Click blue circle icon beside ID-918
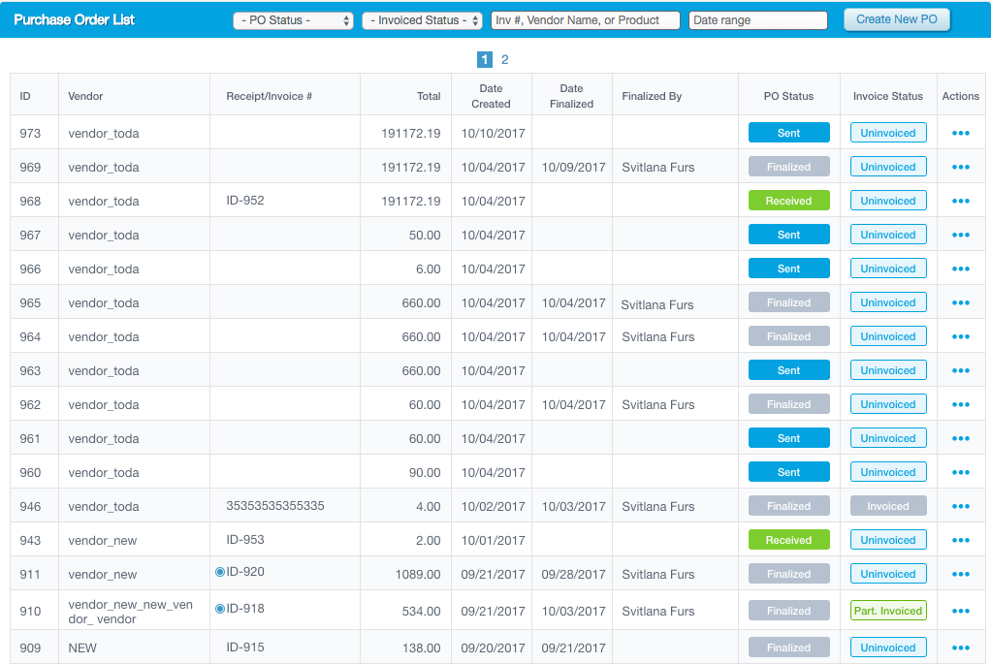Viewport: 991px width, 664px height. coord(220,609)
